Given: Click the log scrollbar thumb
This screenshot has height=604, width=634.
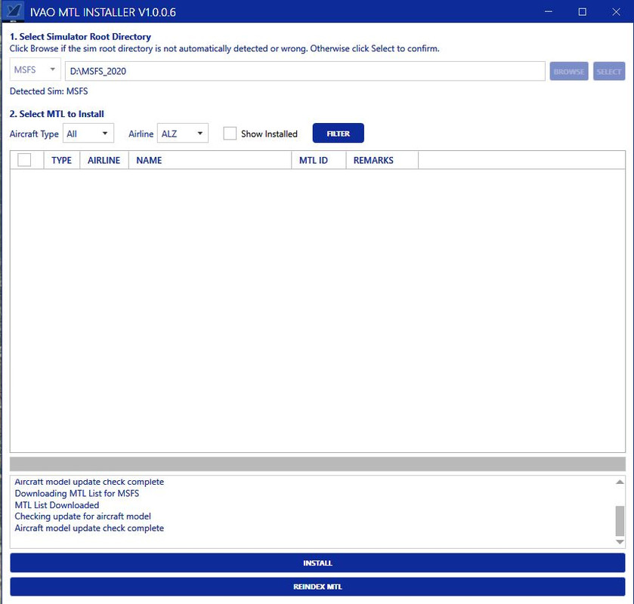Looking at the screenshot, I should click(x=620, y=520).
